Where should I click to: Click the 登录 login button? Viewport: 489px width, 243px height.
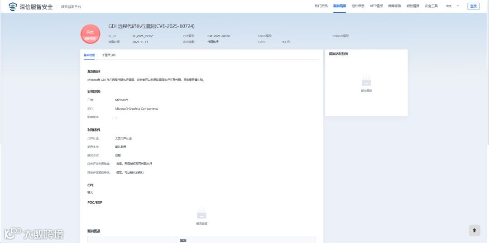coord(474,6)
